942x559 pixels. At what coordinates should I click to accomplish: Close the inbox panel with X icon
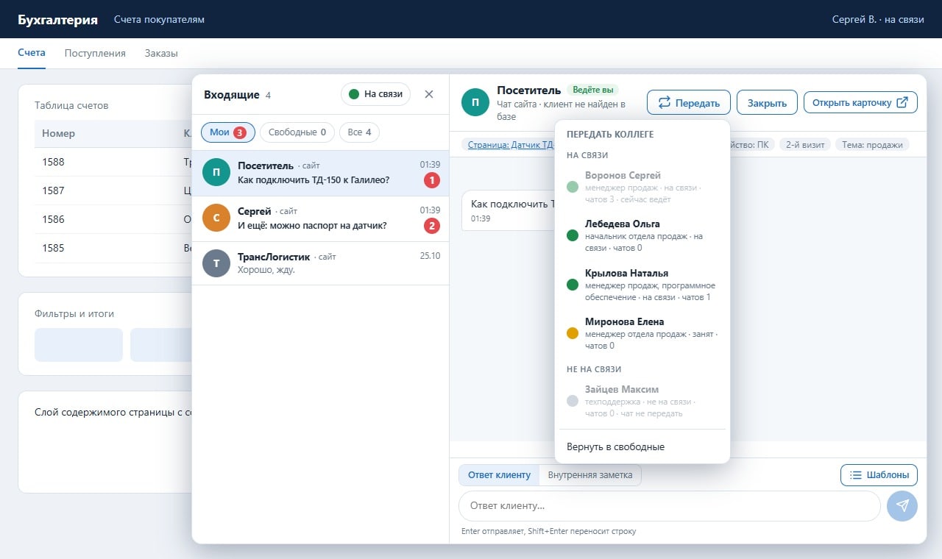coord(429,94)
